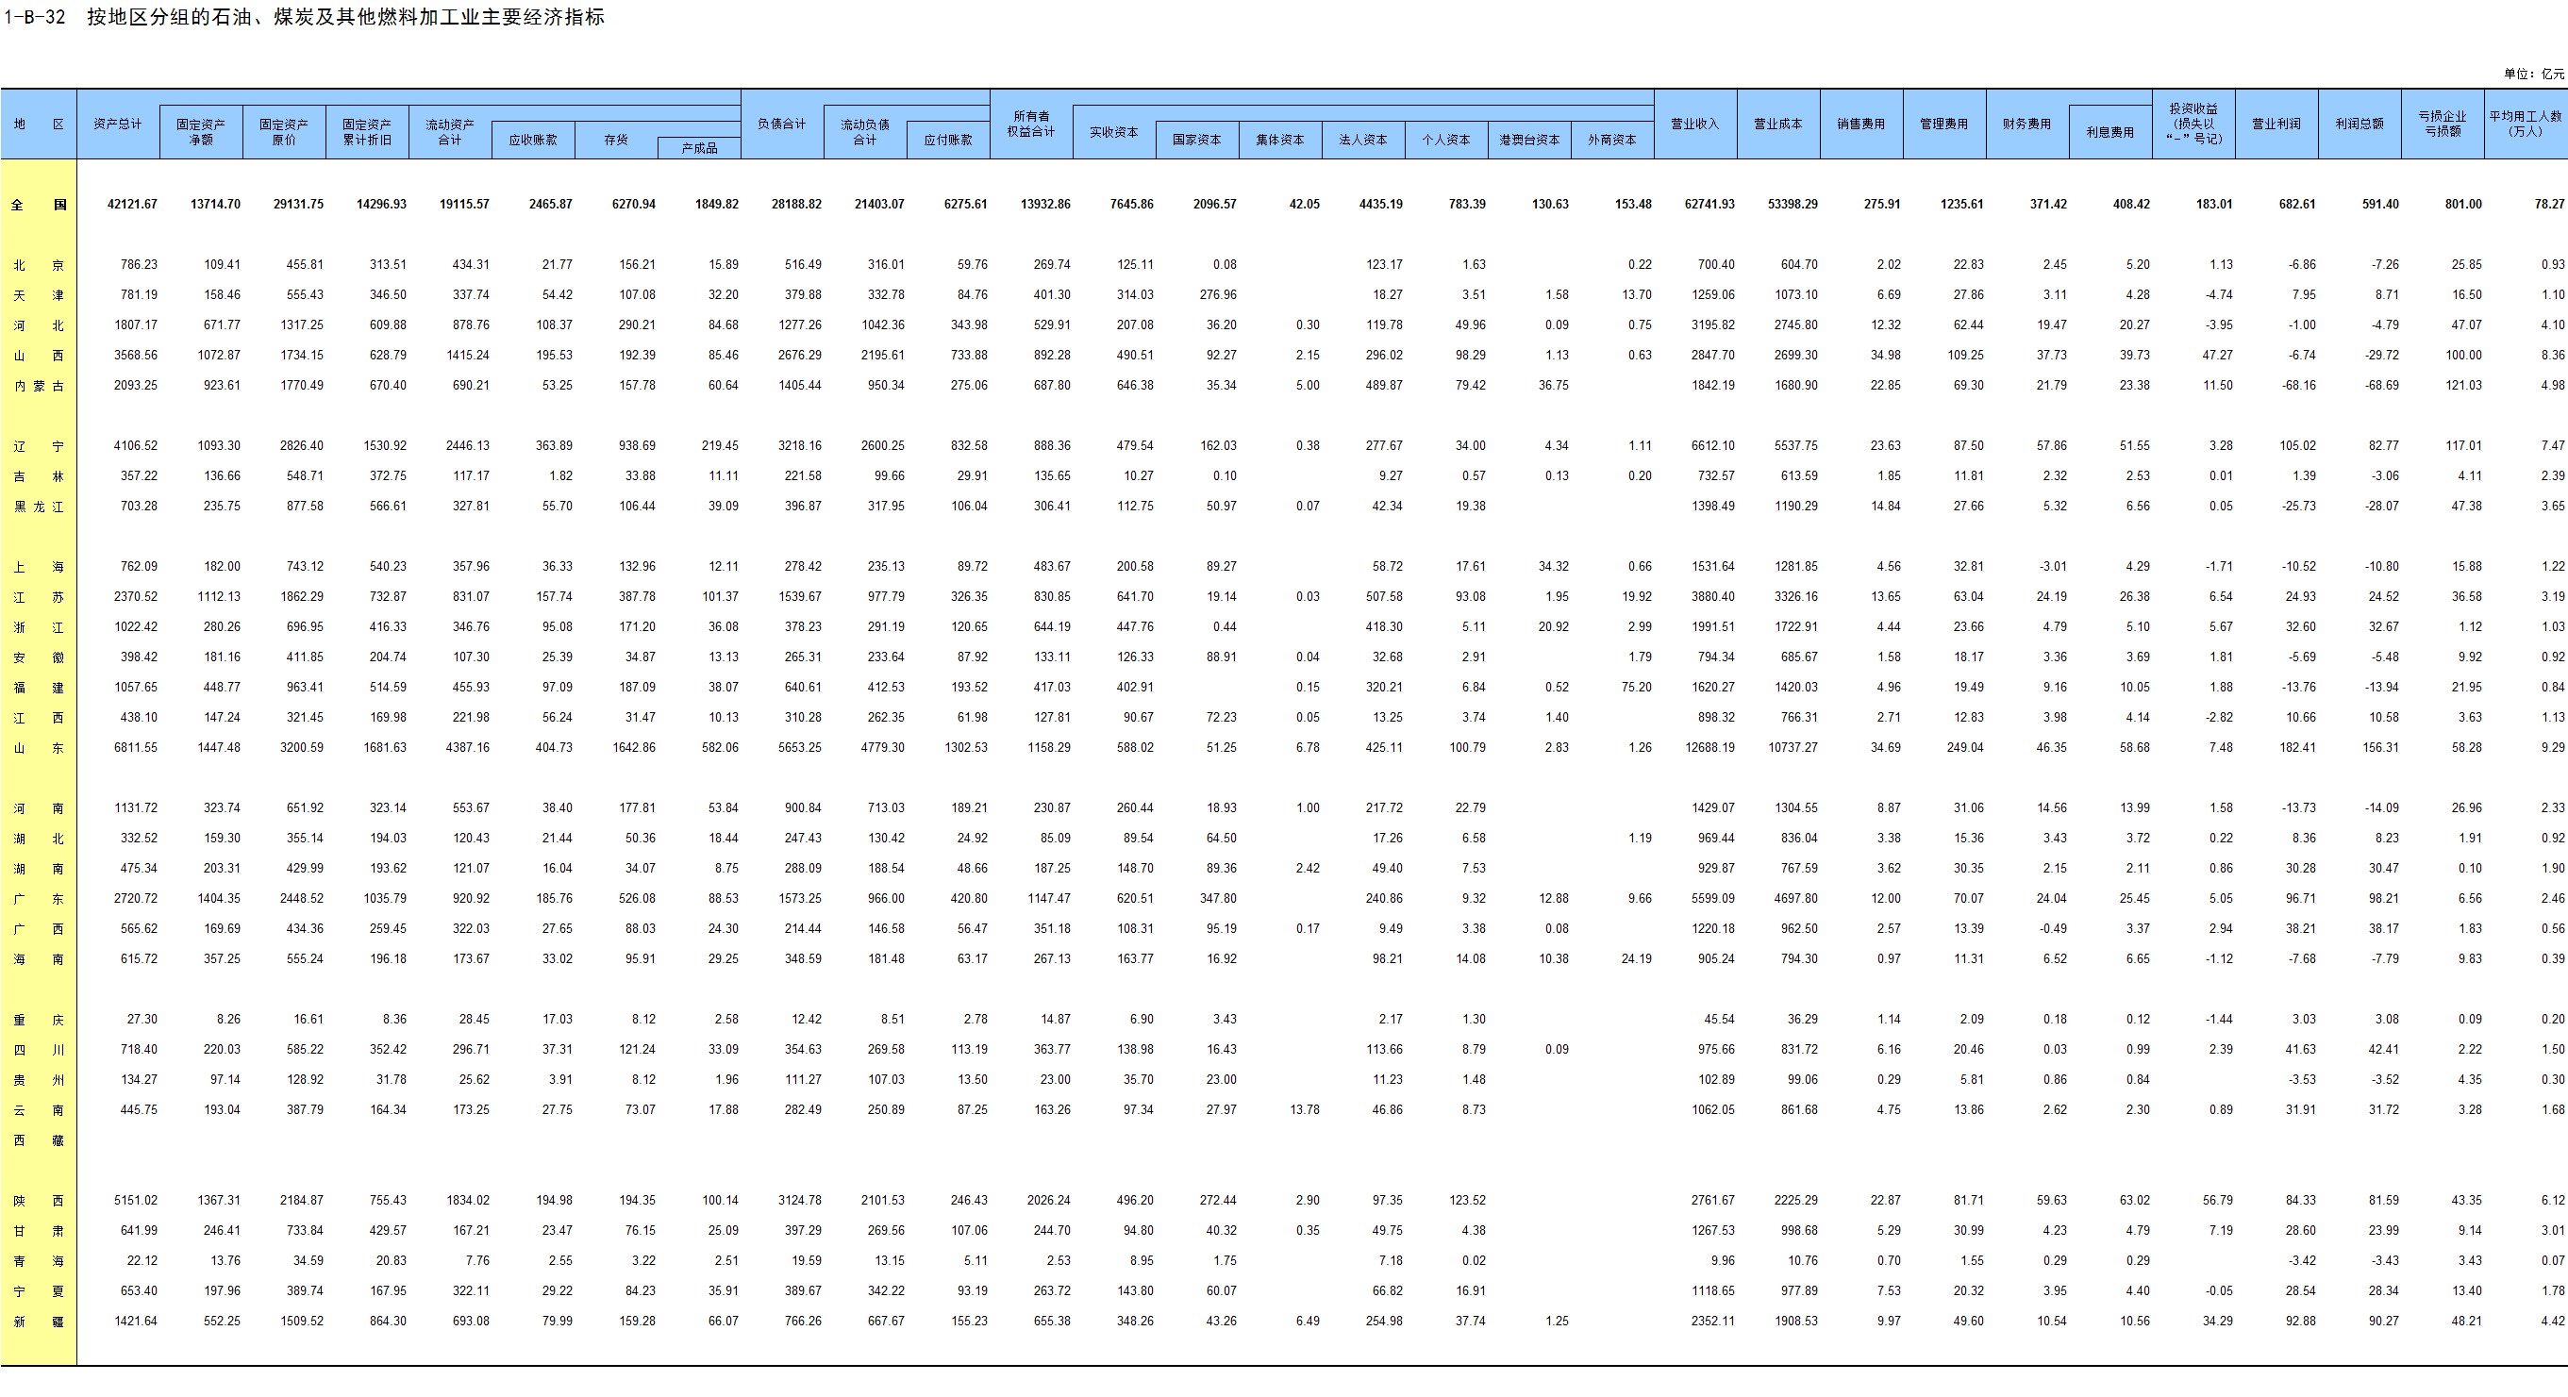Select the 固定资产净额 header cell
Screen dimensions: 2568x1397
[x=200, y=131]
